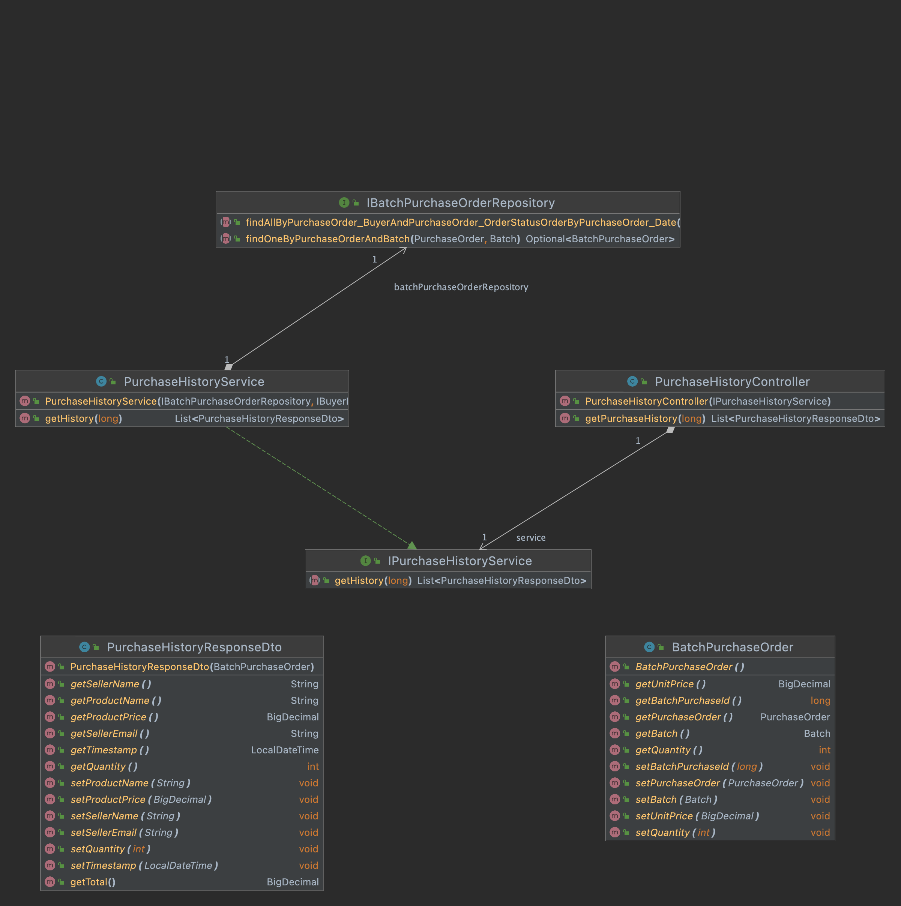Image resolution: width=901 pixels, height=906 pixels.
Task: Click the method icon next to getTotal()
Action: (x=50, y=882)
